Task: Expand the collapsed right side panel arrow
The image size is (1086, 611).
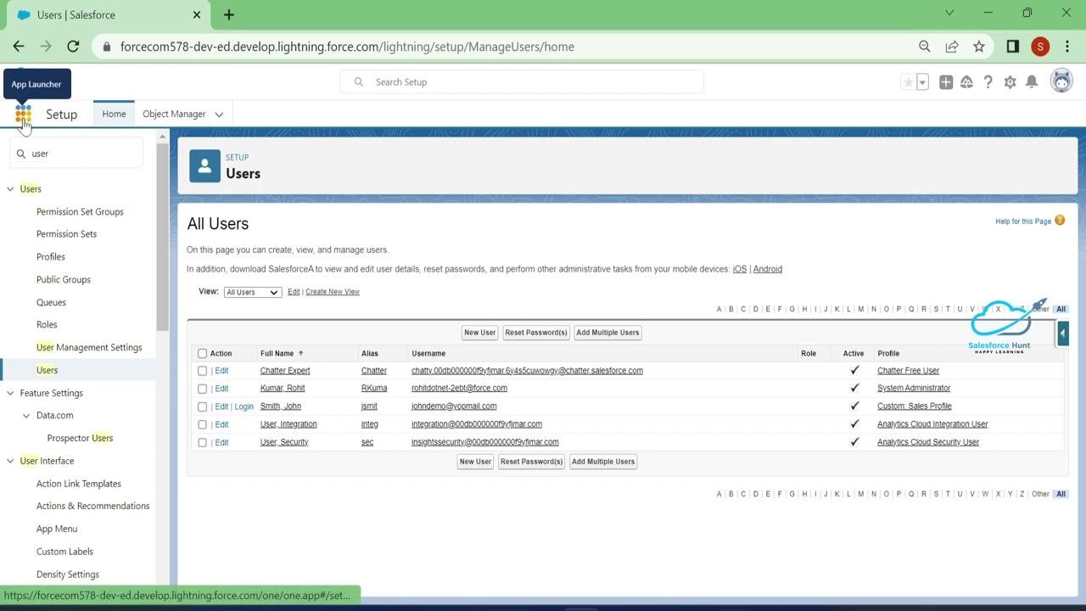Action: 1062,334
